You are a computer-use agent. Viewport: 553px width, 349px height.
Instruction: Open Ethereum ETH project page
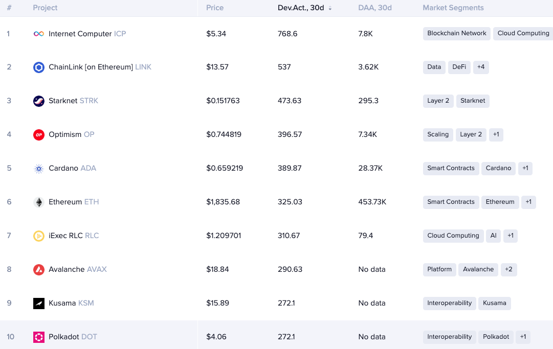(x=74, y=202)
